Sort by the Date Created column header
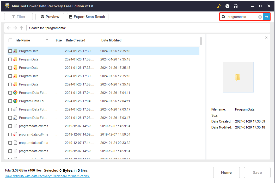Screen dimensions: 275x184 [x=75, y=40]
